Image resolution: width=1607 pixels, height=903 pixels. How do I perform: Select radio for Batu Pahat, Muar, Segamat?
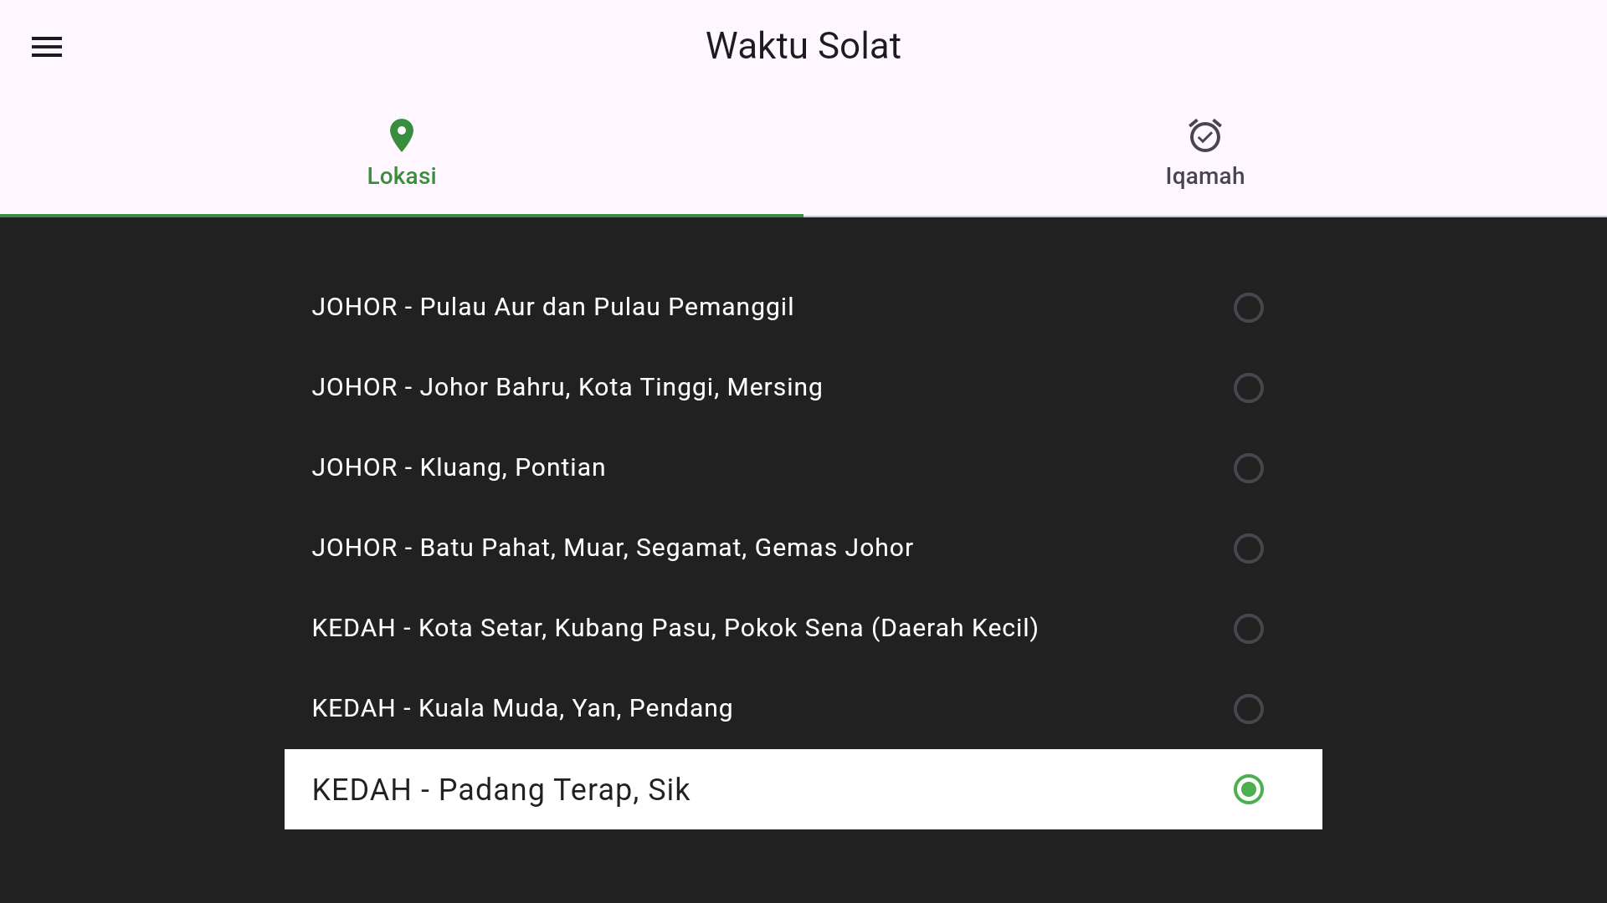1248,548
